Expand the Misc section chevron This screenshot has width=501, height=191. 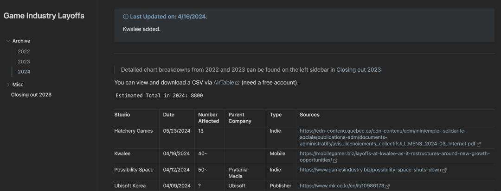tap(8, 85)
